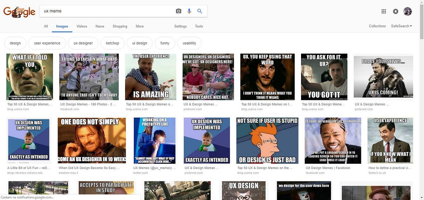Viewport: 424px width, 200px height.
Task: Go to News tab
Action: (x=100, y=26)
